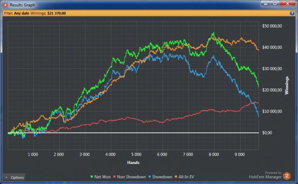The width and height of the screenshot is (298, 184).
Task: Click the red Non Showdown color square
Action: coord(115,177)
